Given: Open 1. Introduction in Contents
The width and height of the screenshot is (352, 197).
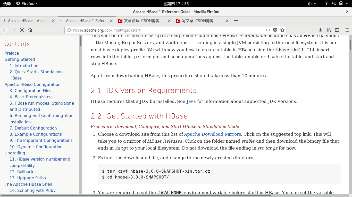Looking at the screenshot, I should (x=24, y=66).
